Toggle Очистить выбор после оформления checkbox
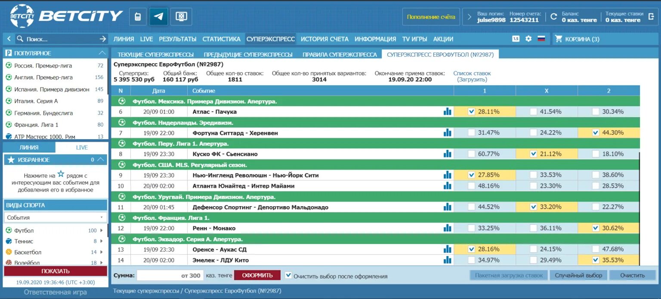The image size is (661, 299). (288, 275)
